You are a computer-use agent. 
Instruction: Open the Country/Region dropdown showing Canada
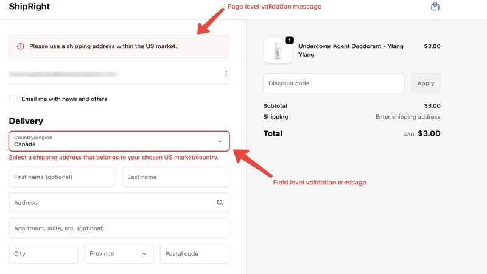119,141
